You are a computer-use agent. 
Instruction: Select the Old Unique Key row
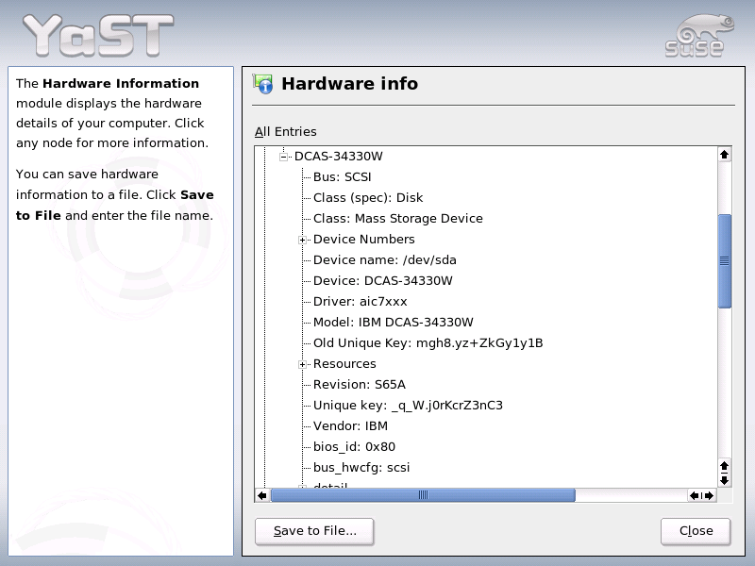point(428,343)
